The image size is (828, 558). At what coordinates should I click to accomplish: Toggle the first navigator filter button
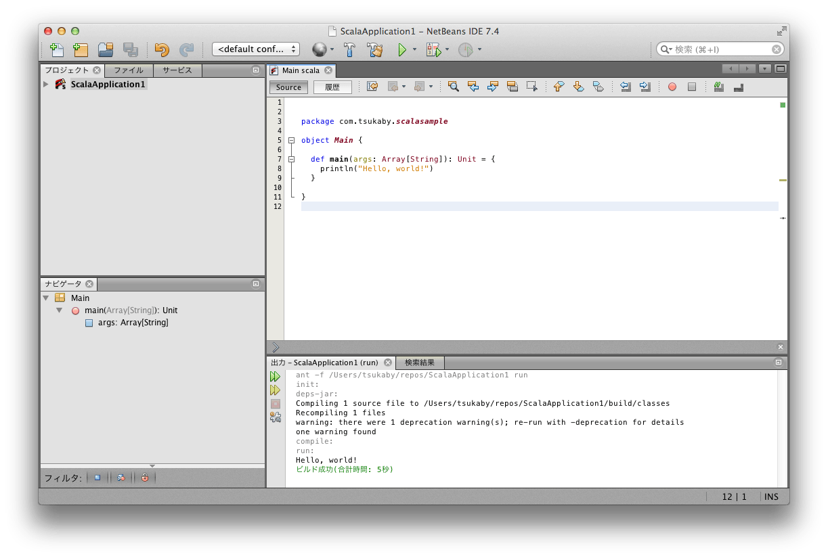click(97, 478)
